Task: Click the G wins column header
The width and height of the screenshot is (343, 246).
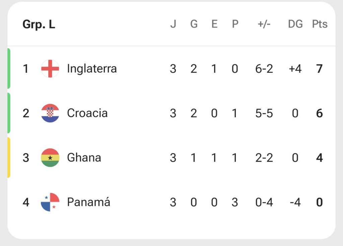Action: click(x=194, y=24)
